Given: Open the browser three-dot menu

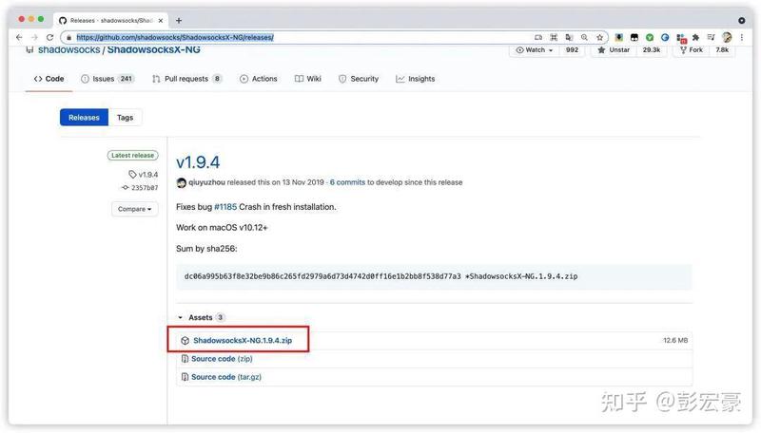Looking at the screenshot, I should pyautogui.click(x=742, y=37).
